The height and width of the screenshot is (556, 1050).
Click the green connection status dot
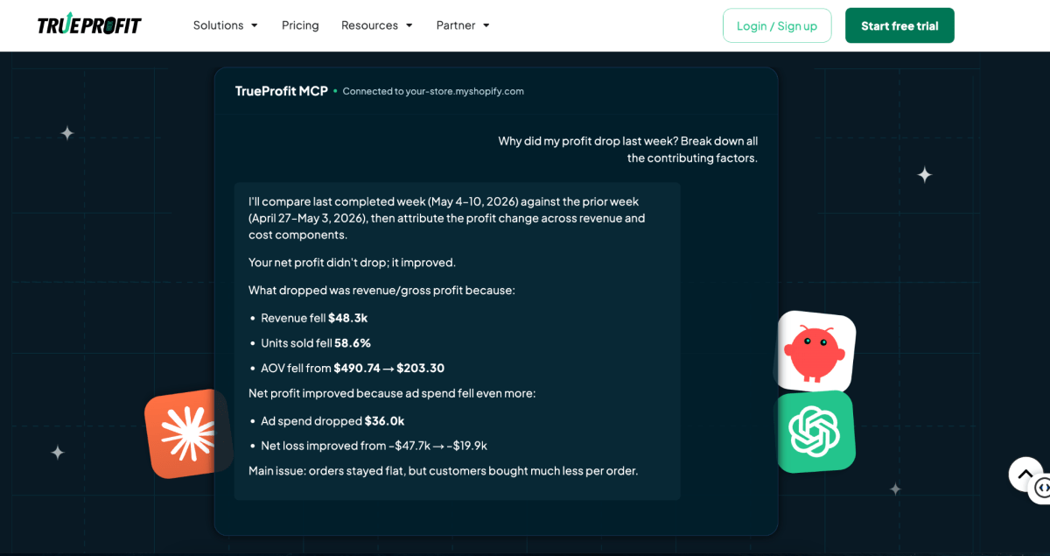(x=335, y=91)
